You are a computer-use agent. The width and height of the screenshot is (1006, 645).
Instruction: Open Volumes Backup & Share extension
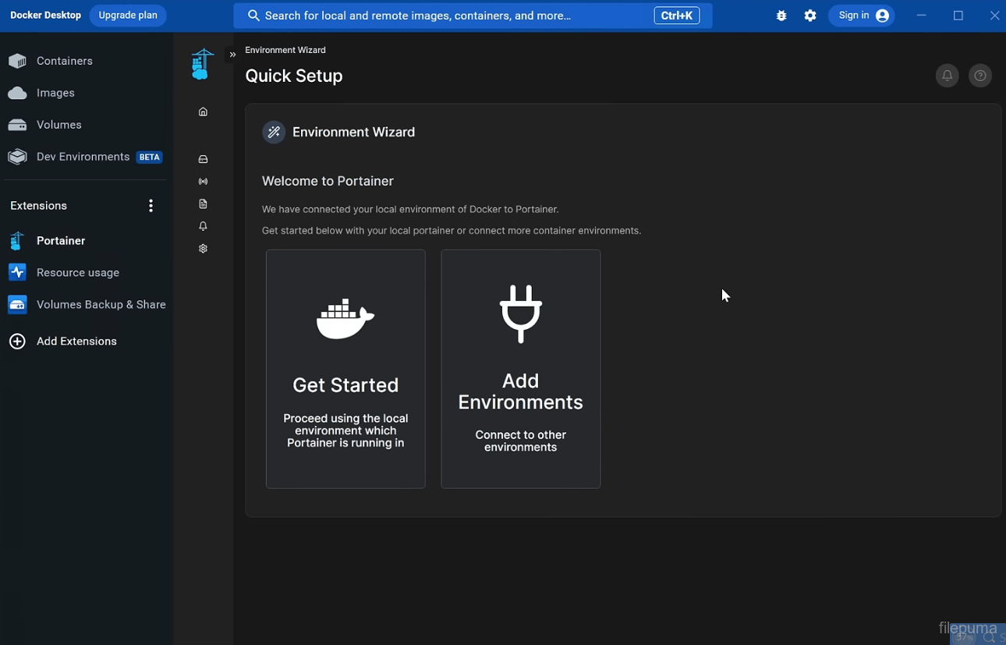(x=87, y=305)
